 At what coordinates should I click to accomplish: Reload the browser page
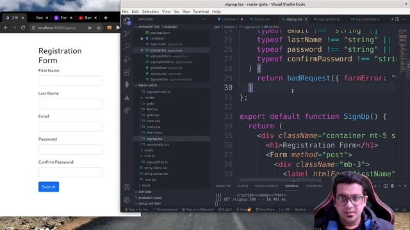[23, 27]
